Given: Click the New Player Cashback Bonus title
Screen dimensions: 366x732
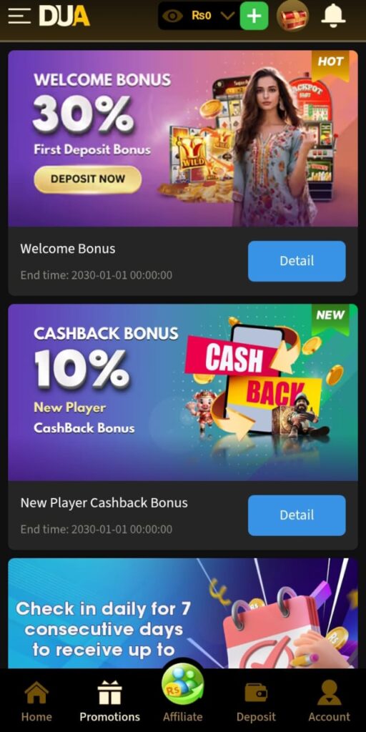Looking at the screenshot, I should pyautogui.click(x=104, y=503).
